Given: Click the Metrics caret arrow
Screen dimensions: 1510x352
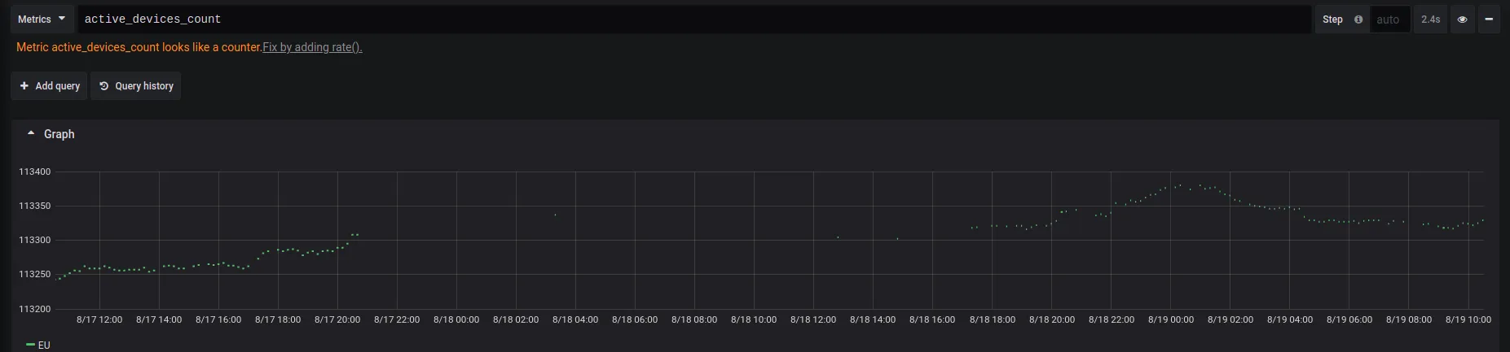Looking at the screenshot, I should (x=62, y=19).
